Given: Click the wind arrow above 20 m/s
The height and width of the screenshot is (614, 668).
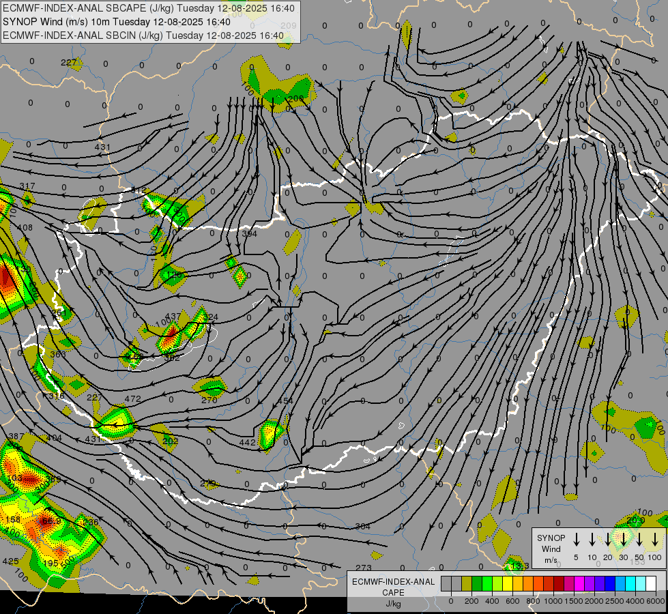Looking at the screenshot, I should pyautogui.click(x=608, y=540).
